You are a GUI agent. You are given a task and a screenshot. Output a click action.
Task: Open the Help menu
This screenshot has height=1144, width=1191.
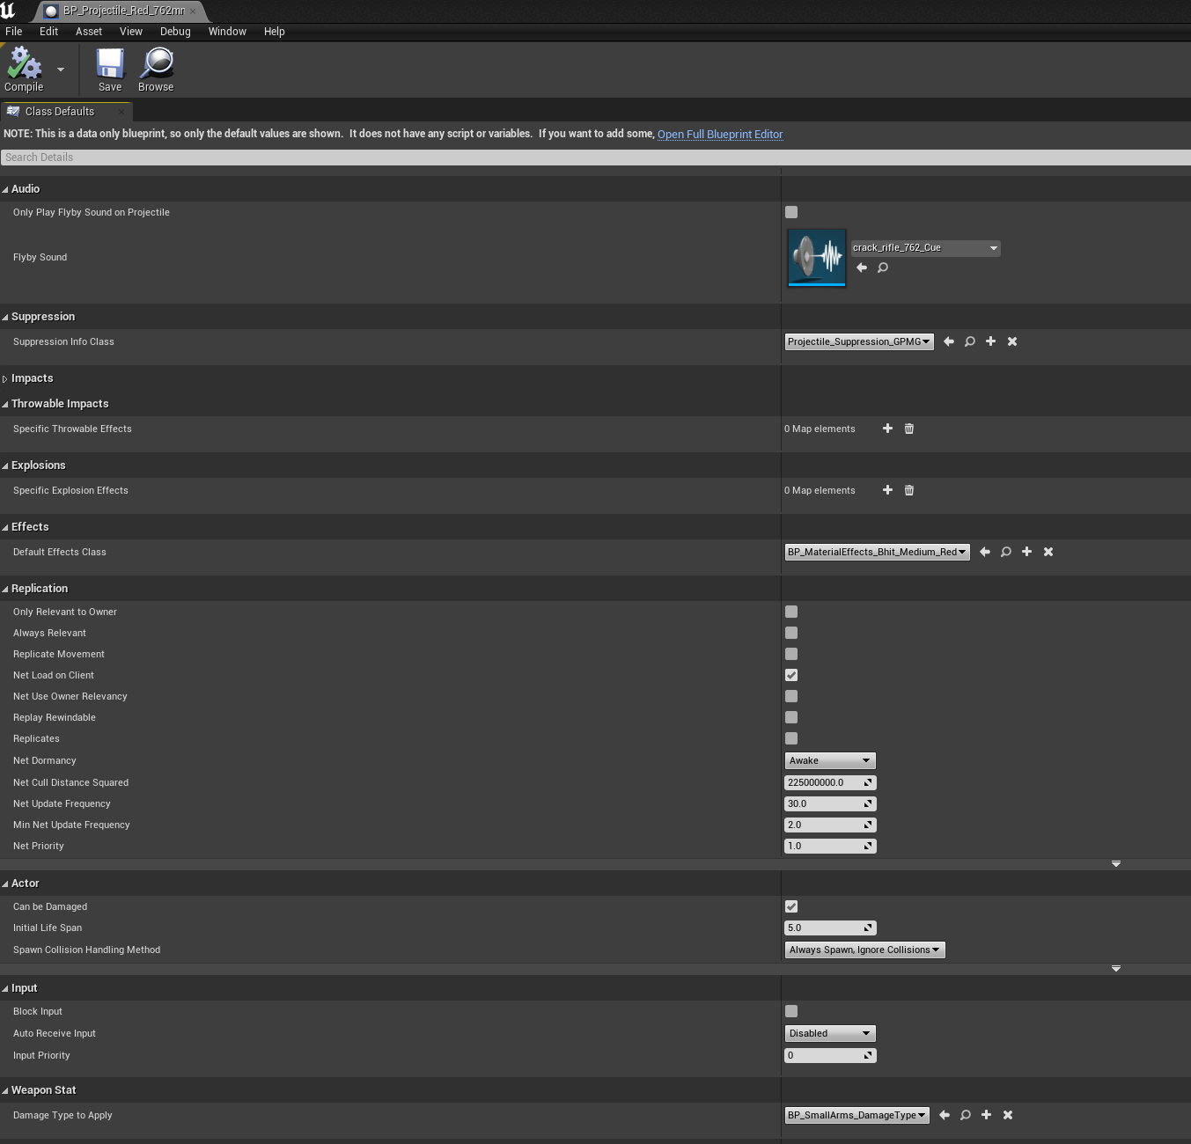pos(275,32)
